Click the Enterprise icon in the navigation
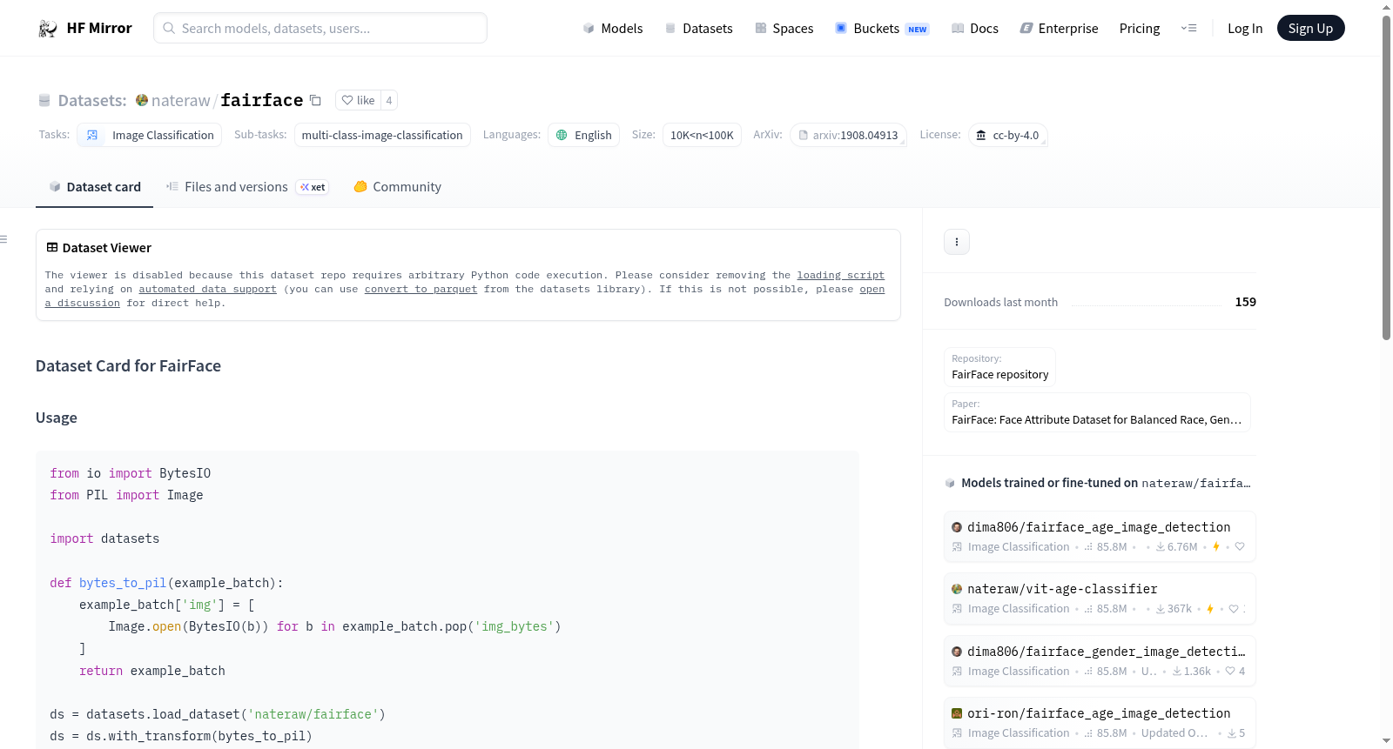 [1026, 29]
